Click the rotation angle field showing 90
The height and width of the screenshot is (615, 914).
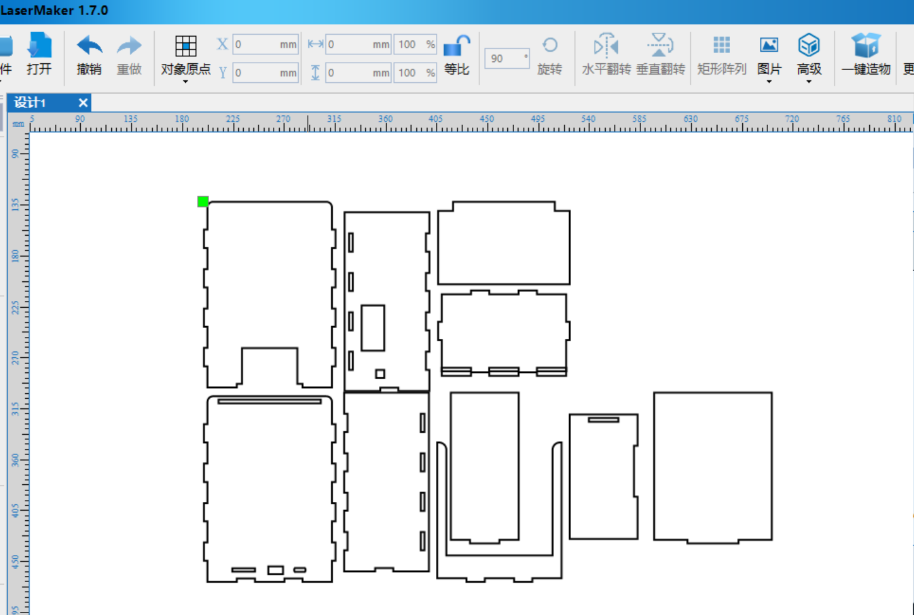point(507,58)
